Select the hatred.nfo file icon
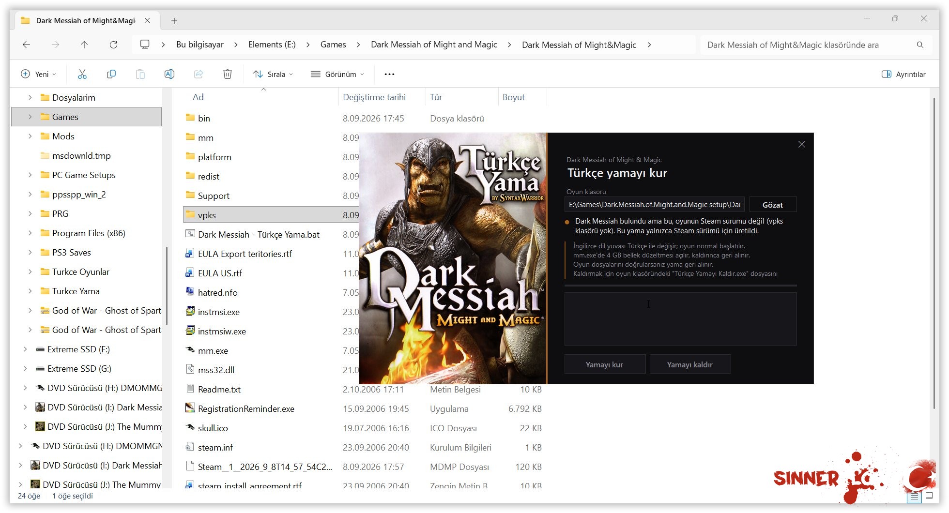 190,292
